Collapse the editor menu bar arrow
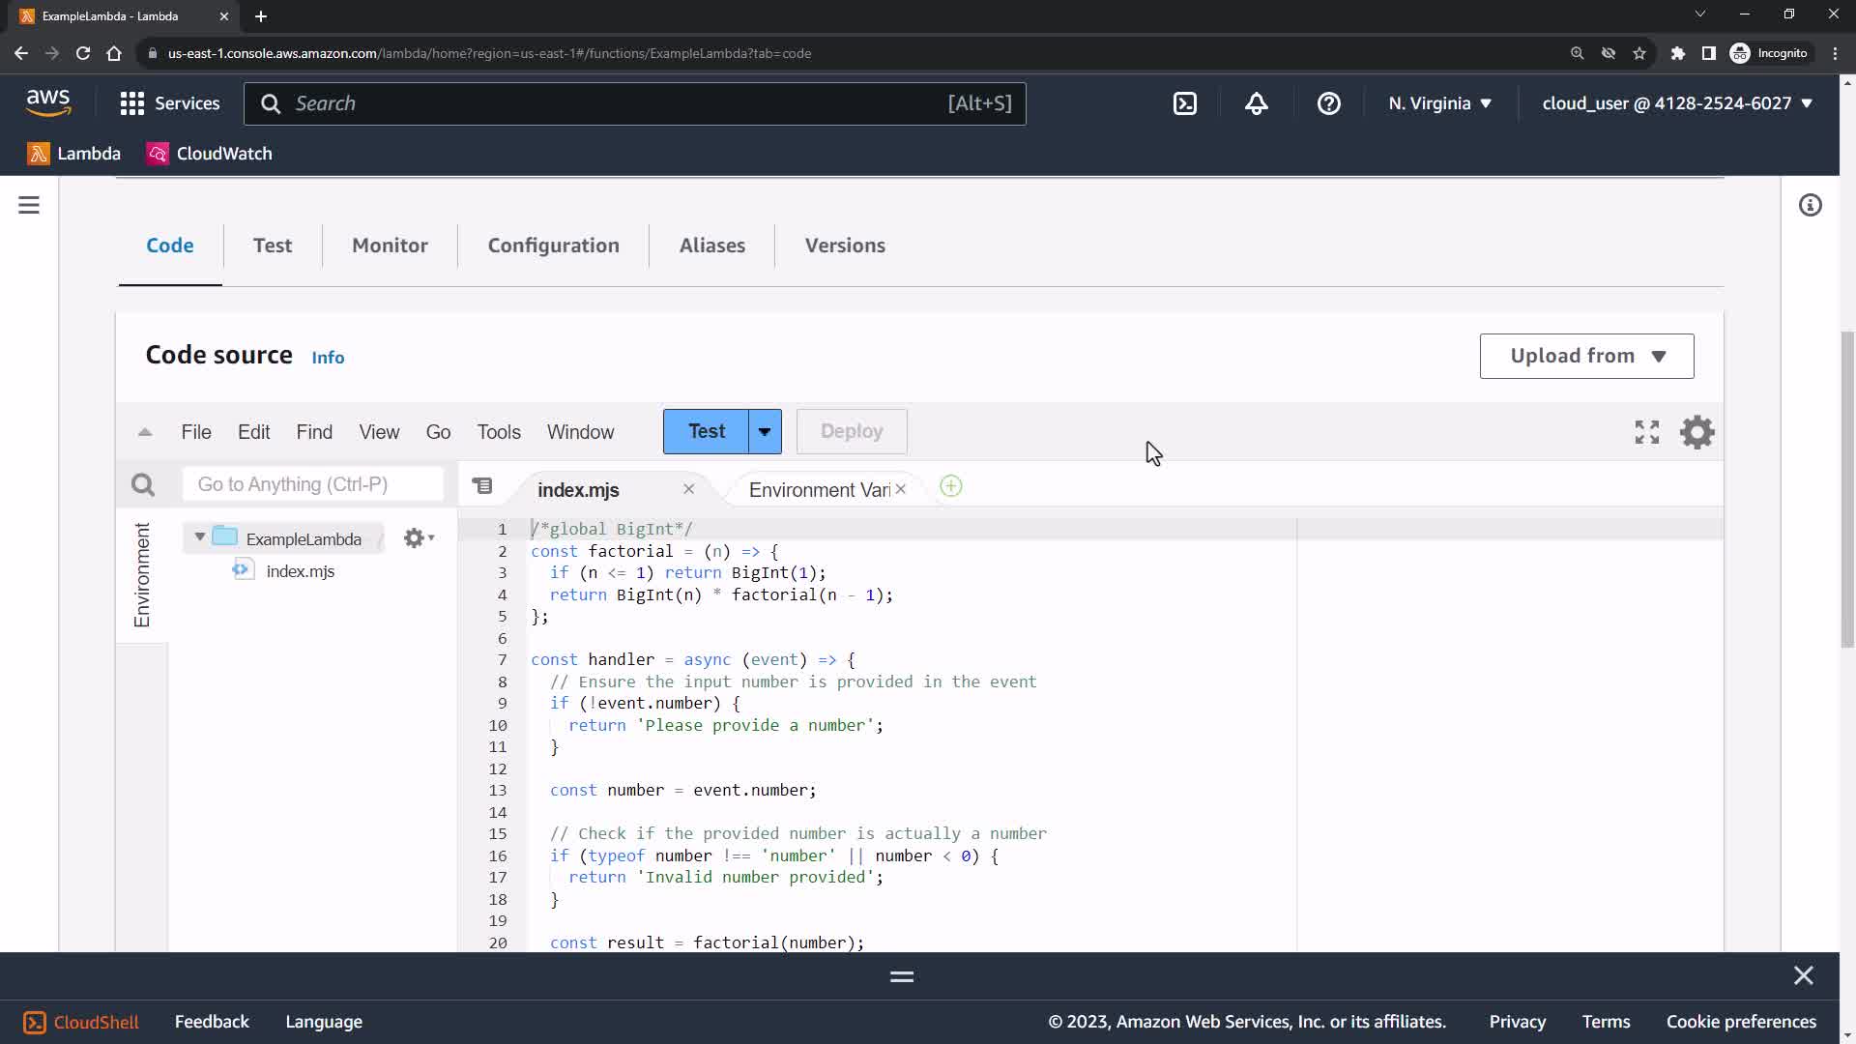This screenshot has height=1044, width=1856. point(145,432)
